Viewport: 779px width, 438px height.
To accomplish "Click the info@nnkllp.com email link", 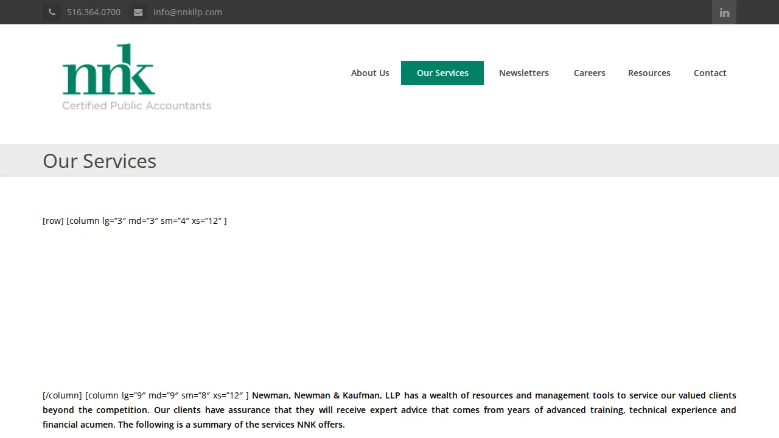I will click(x=187, y=12).
